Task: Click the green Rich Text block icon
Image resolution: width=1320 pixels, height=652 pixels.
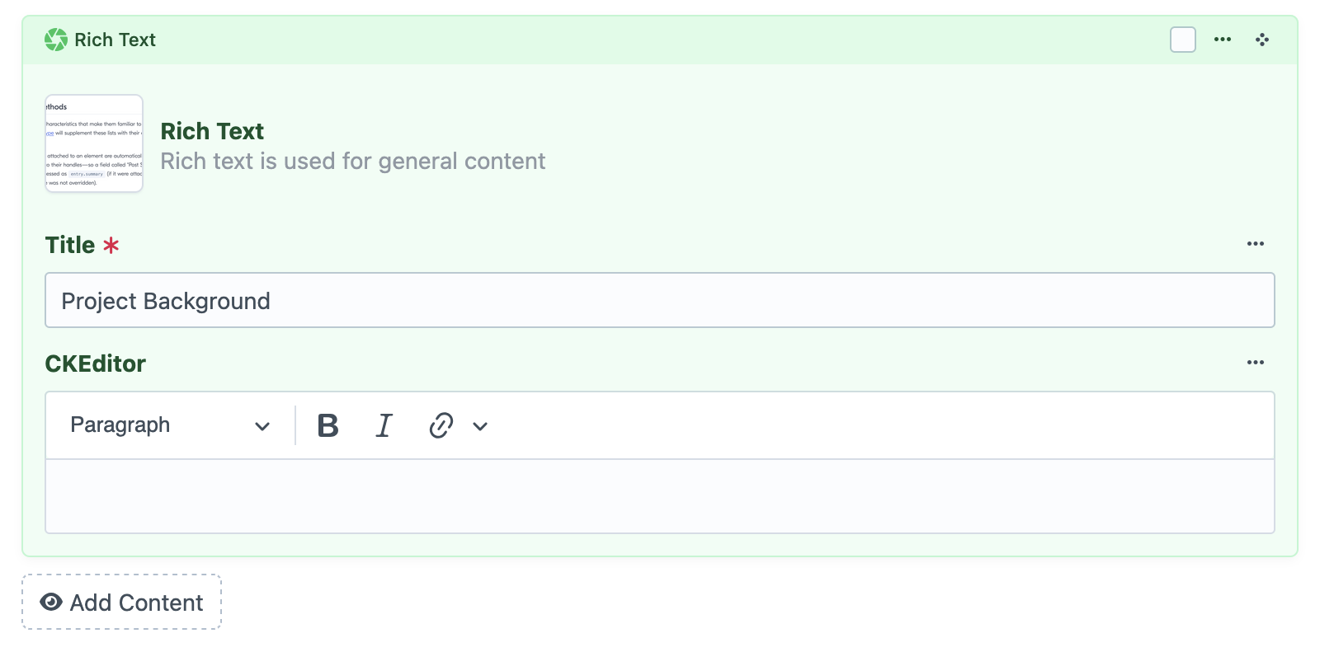Action: tap(56, 40)
